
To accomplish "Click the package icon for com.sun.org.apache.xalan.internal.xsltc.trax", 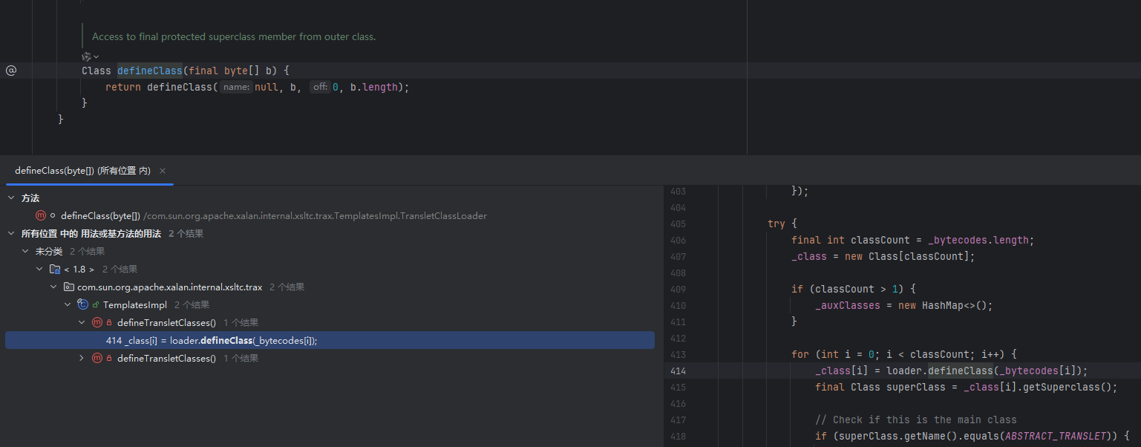I will 68,287.
